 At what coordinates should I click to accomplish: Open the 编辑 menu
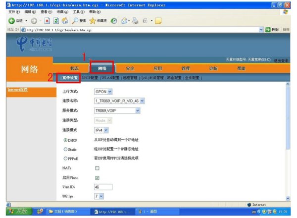30,12
